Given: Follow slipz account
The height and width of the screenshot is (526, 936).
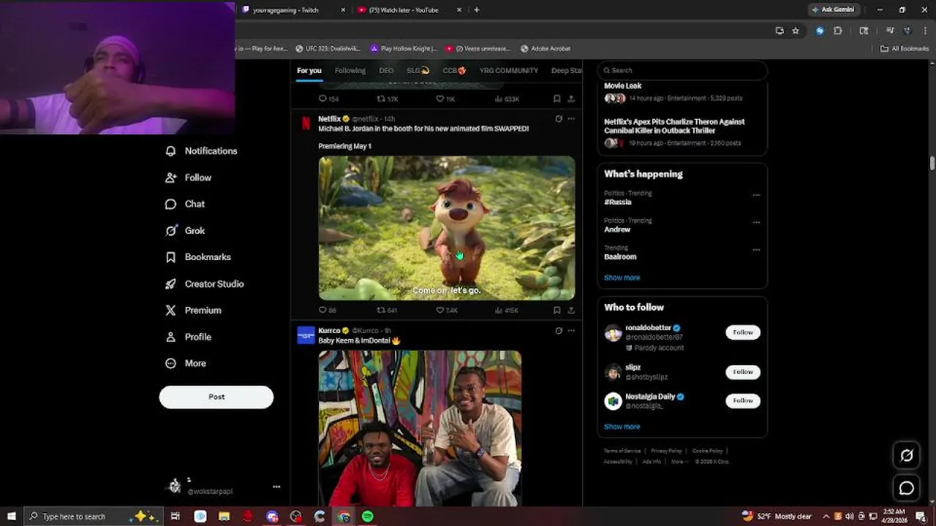Looking at the screenshot, I should coord(742,372).
